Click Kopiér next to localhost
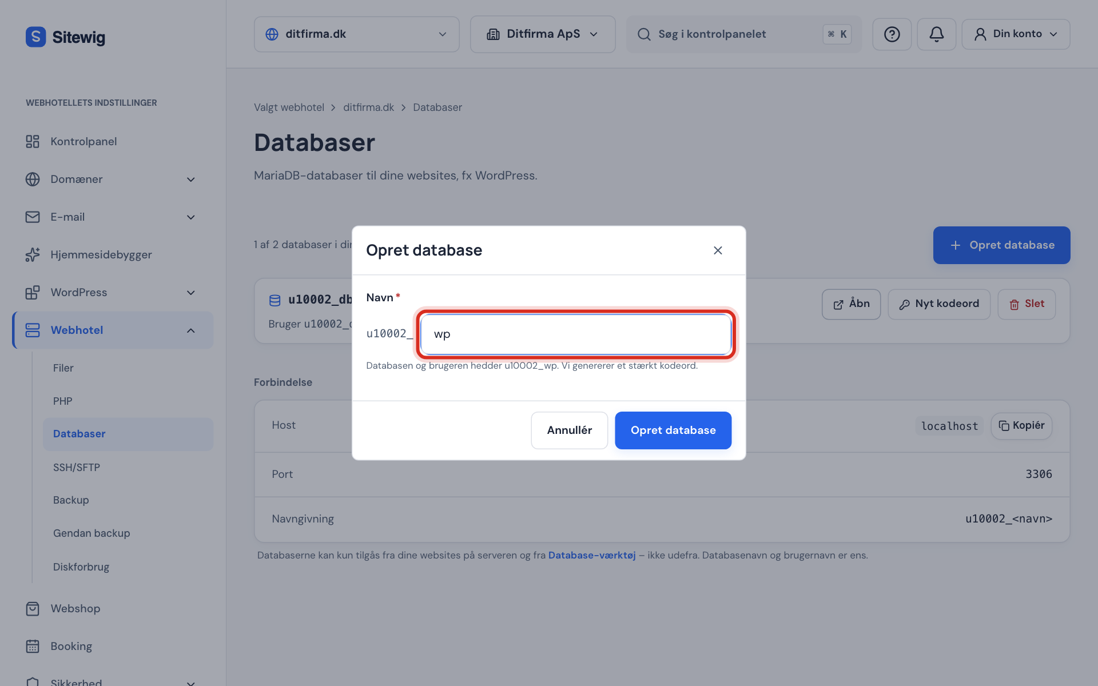Image resolution: width=1098 pixels, height=686 pixels. (1021, 426)
